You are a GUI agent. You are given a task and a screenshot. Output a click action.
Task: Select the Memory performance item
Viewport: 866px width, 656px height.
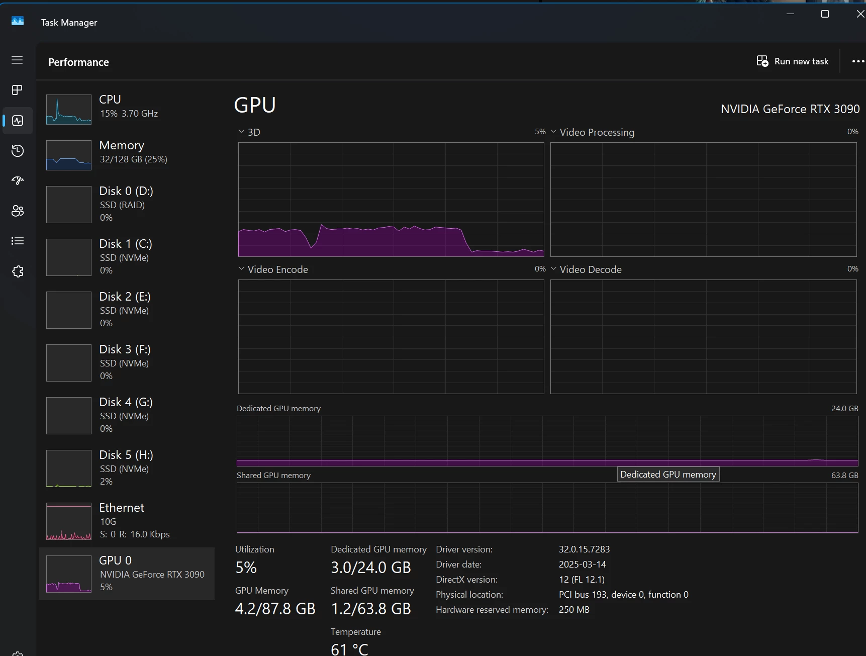coord(127,155)
